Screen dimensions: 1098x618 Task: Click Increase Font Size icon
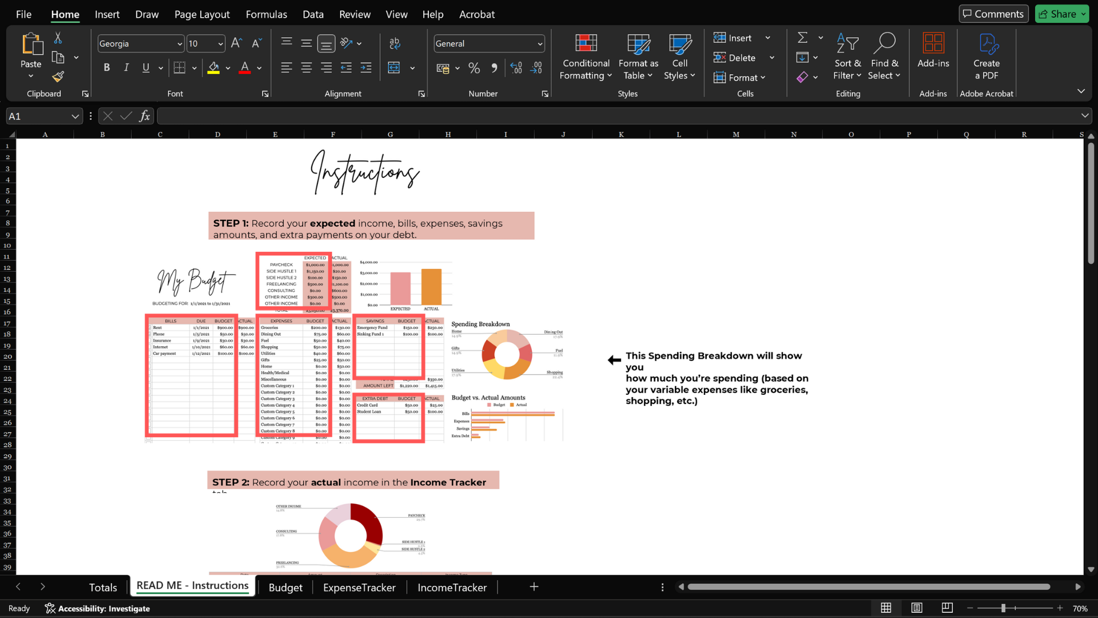click(x=236, y=43)
